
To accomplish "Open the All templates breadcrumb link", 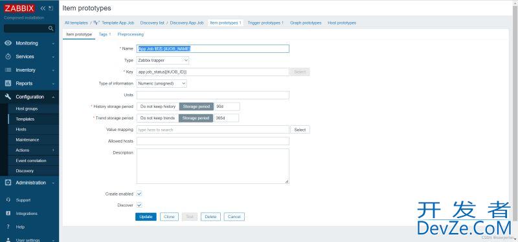I will [76, 23].
